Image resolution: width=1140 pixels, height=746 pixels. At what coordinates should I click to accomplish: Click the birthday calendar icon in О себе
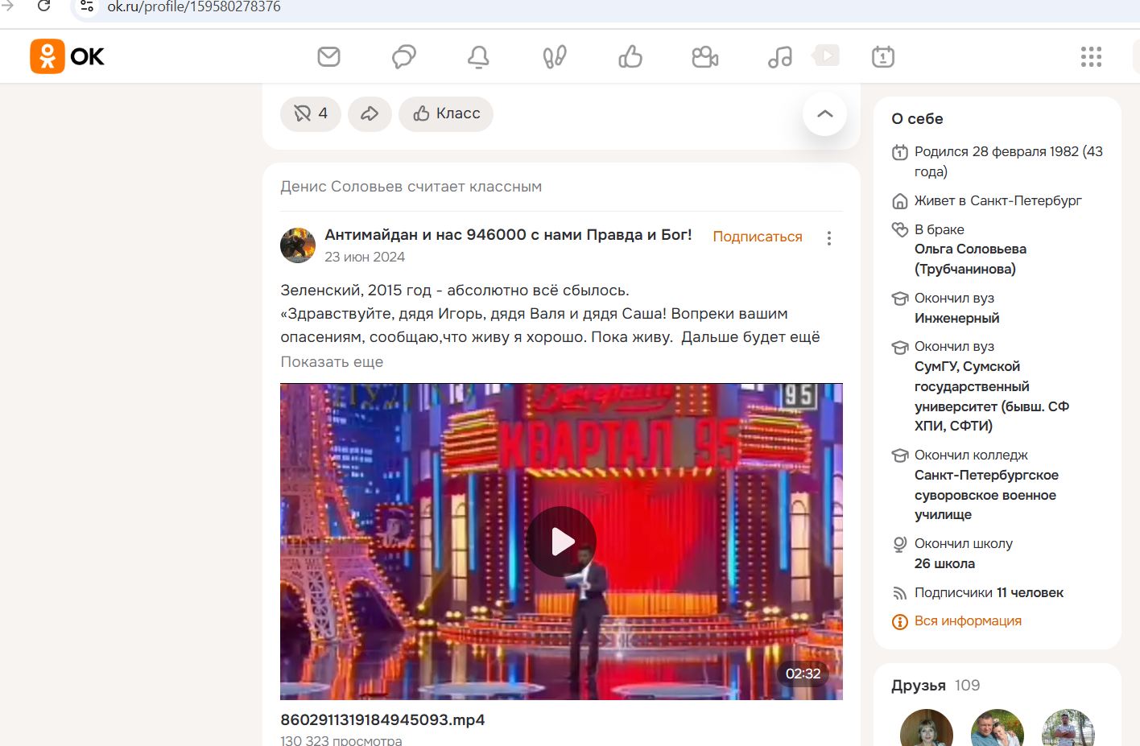point(900,152)
